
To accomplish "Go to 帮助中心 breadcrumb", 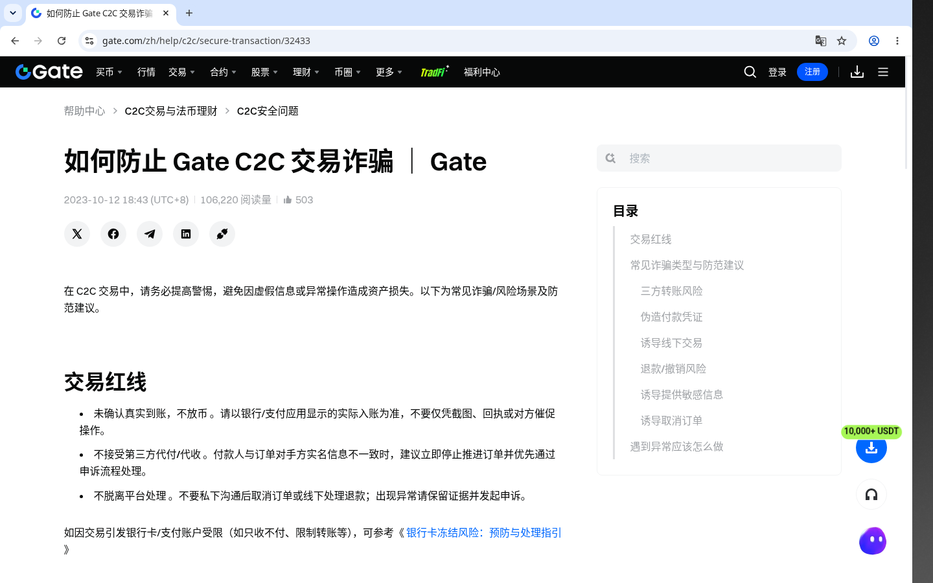I will [x=84, y=111].
